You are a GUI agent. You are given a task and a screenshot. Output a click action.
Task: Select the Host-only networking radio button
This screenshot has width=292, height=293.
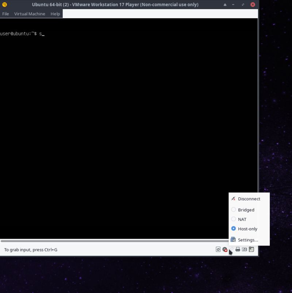[x=234, y=228]
